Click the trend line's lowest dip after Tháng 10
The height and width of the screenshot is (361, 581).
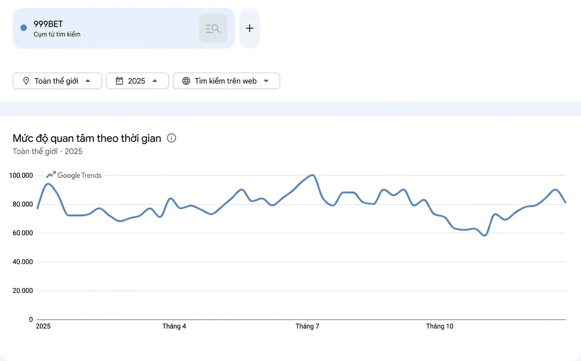[x=485, y=235]
